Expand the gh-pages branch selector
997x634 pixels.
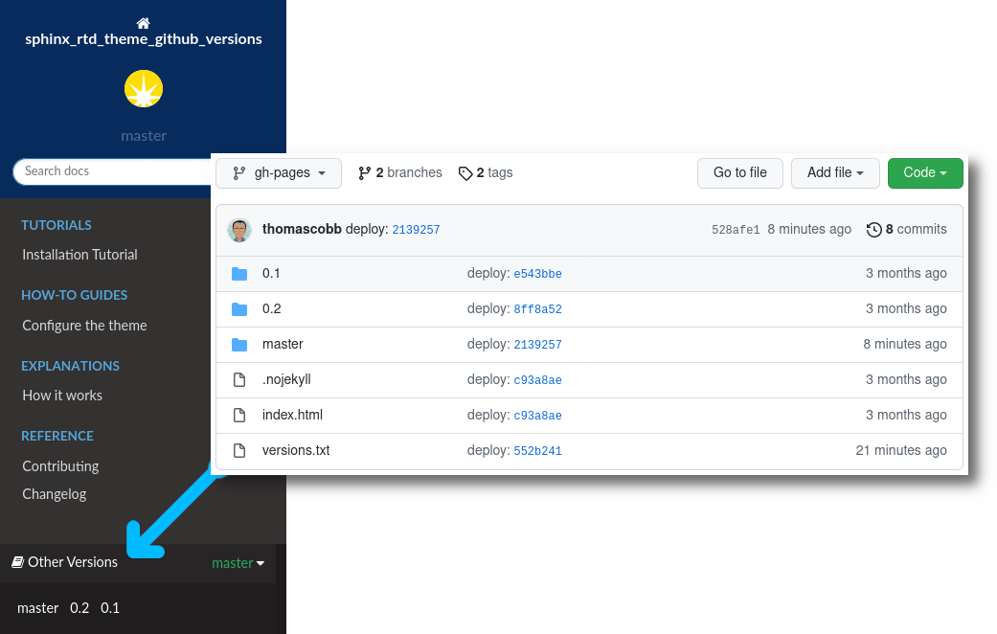pyautogui.click(x=279, y=173)
